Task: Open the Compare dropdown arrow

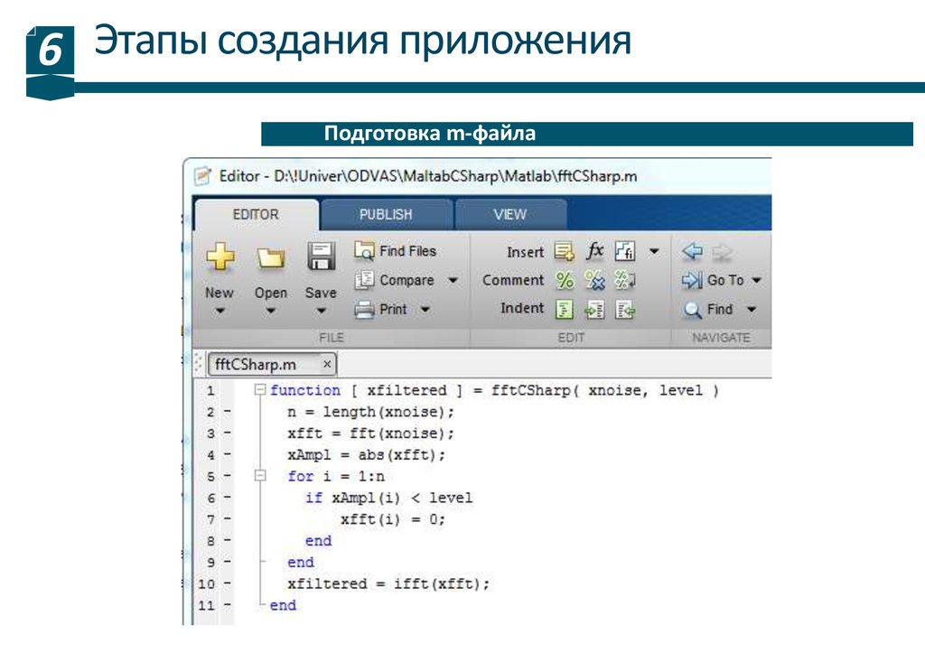Action: point(453,281)
